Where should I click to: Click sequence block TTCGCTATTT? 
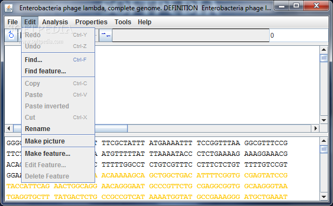tap(123, 143)
